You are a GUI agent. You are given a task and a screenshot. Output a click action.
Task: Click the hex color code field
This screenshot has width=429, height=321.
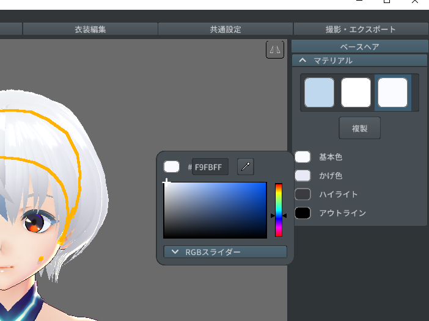point(211,167)
